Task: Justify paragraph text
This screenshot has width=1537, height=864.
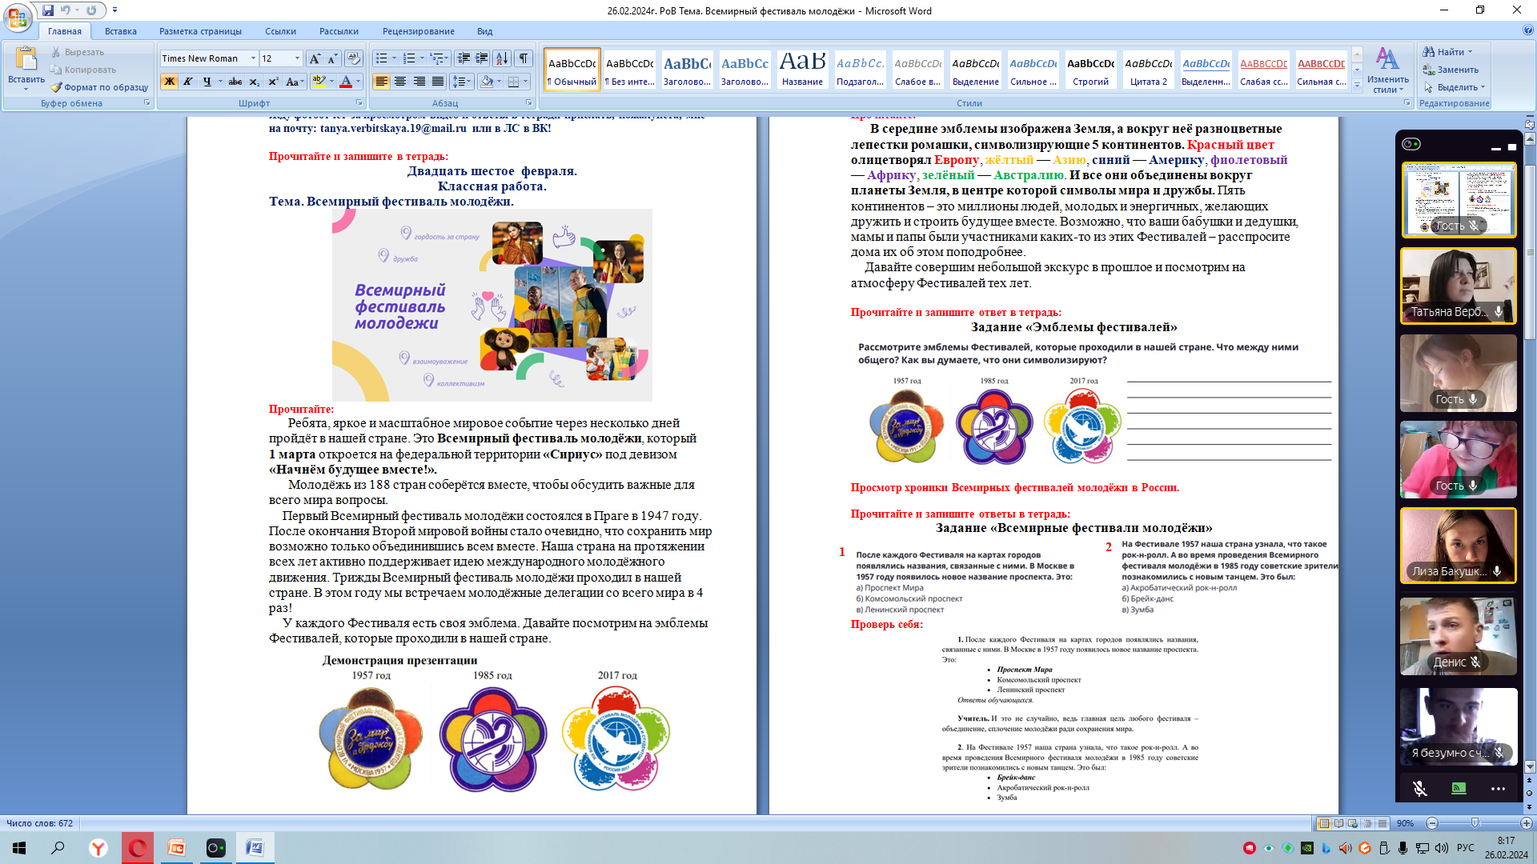Action: (438, 82)
